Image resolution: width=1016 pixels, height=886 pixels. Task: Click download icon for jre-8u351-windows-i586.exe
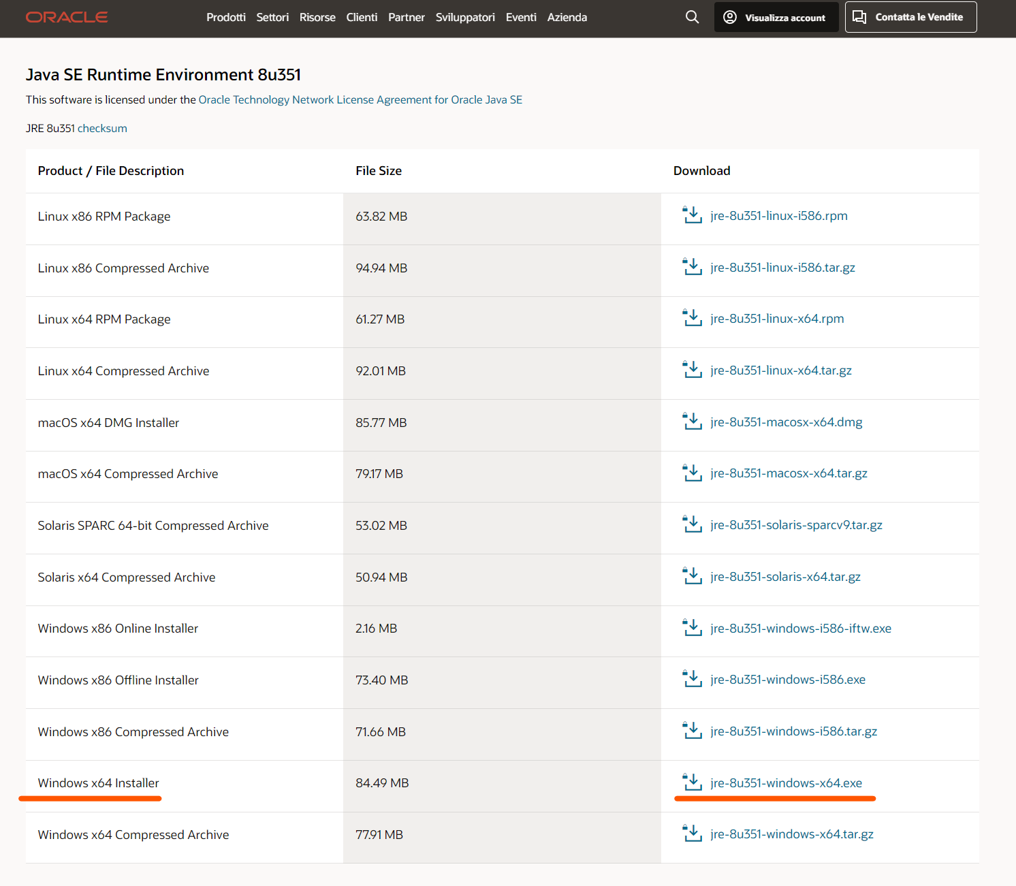tap(692, 679)
